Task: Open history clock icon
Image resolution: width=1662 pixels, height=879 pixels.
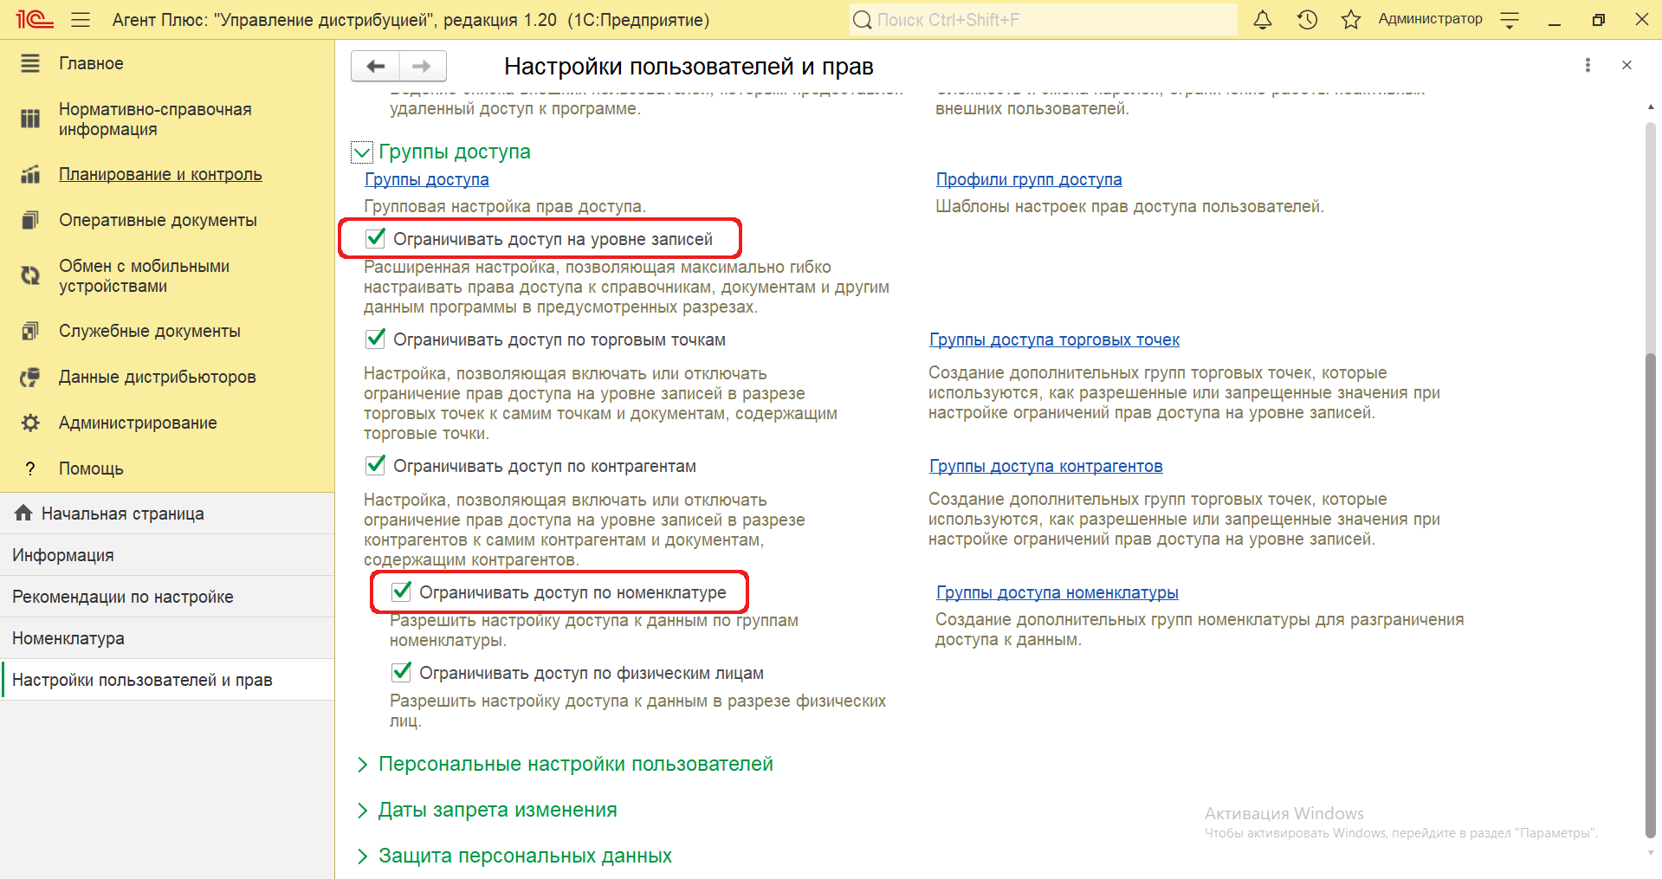Action: pos(1307,19)
